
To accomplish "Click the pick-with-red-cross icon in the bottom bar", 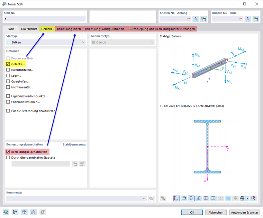I will coord(33,212).
